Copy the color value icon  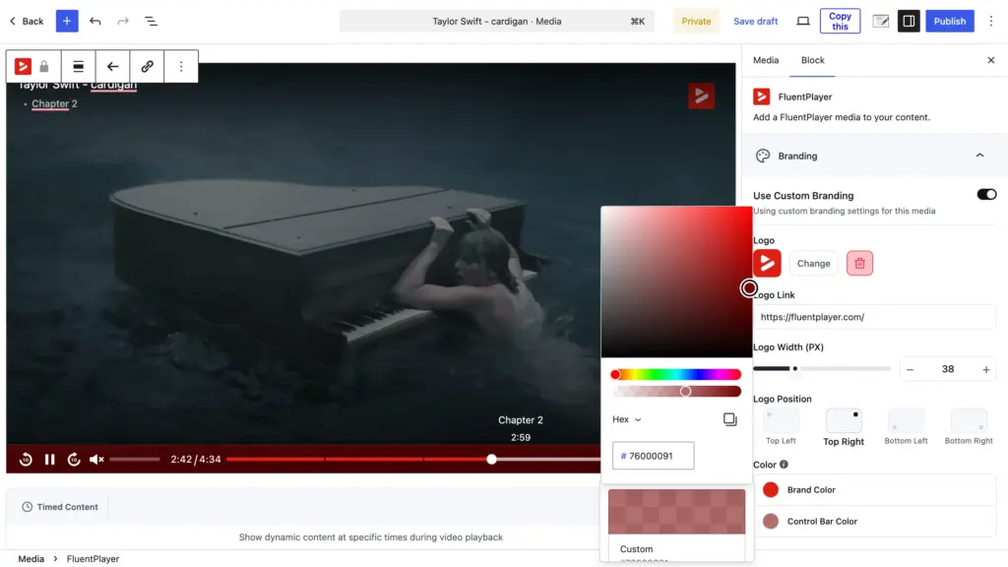click(x=729, y=419)
